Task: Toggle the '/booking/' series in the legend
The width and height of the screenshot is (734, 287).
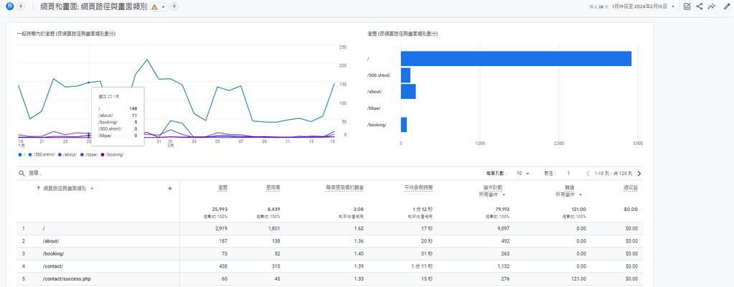Action: (x=113, y=154)
